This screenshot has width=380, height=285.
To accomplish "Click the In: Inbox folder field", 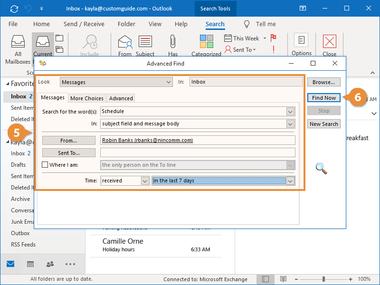I will (x=246, y=82).
